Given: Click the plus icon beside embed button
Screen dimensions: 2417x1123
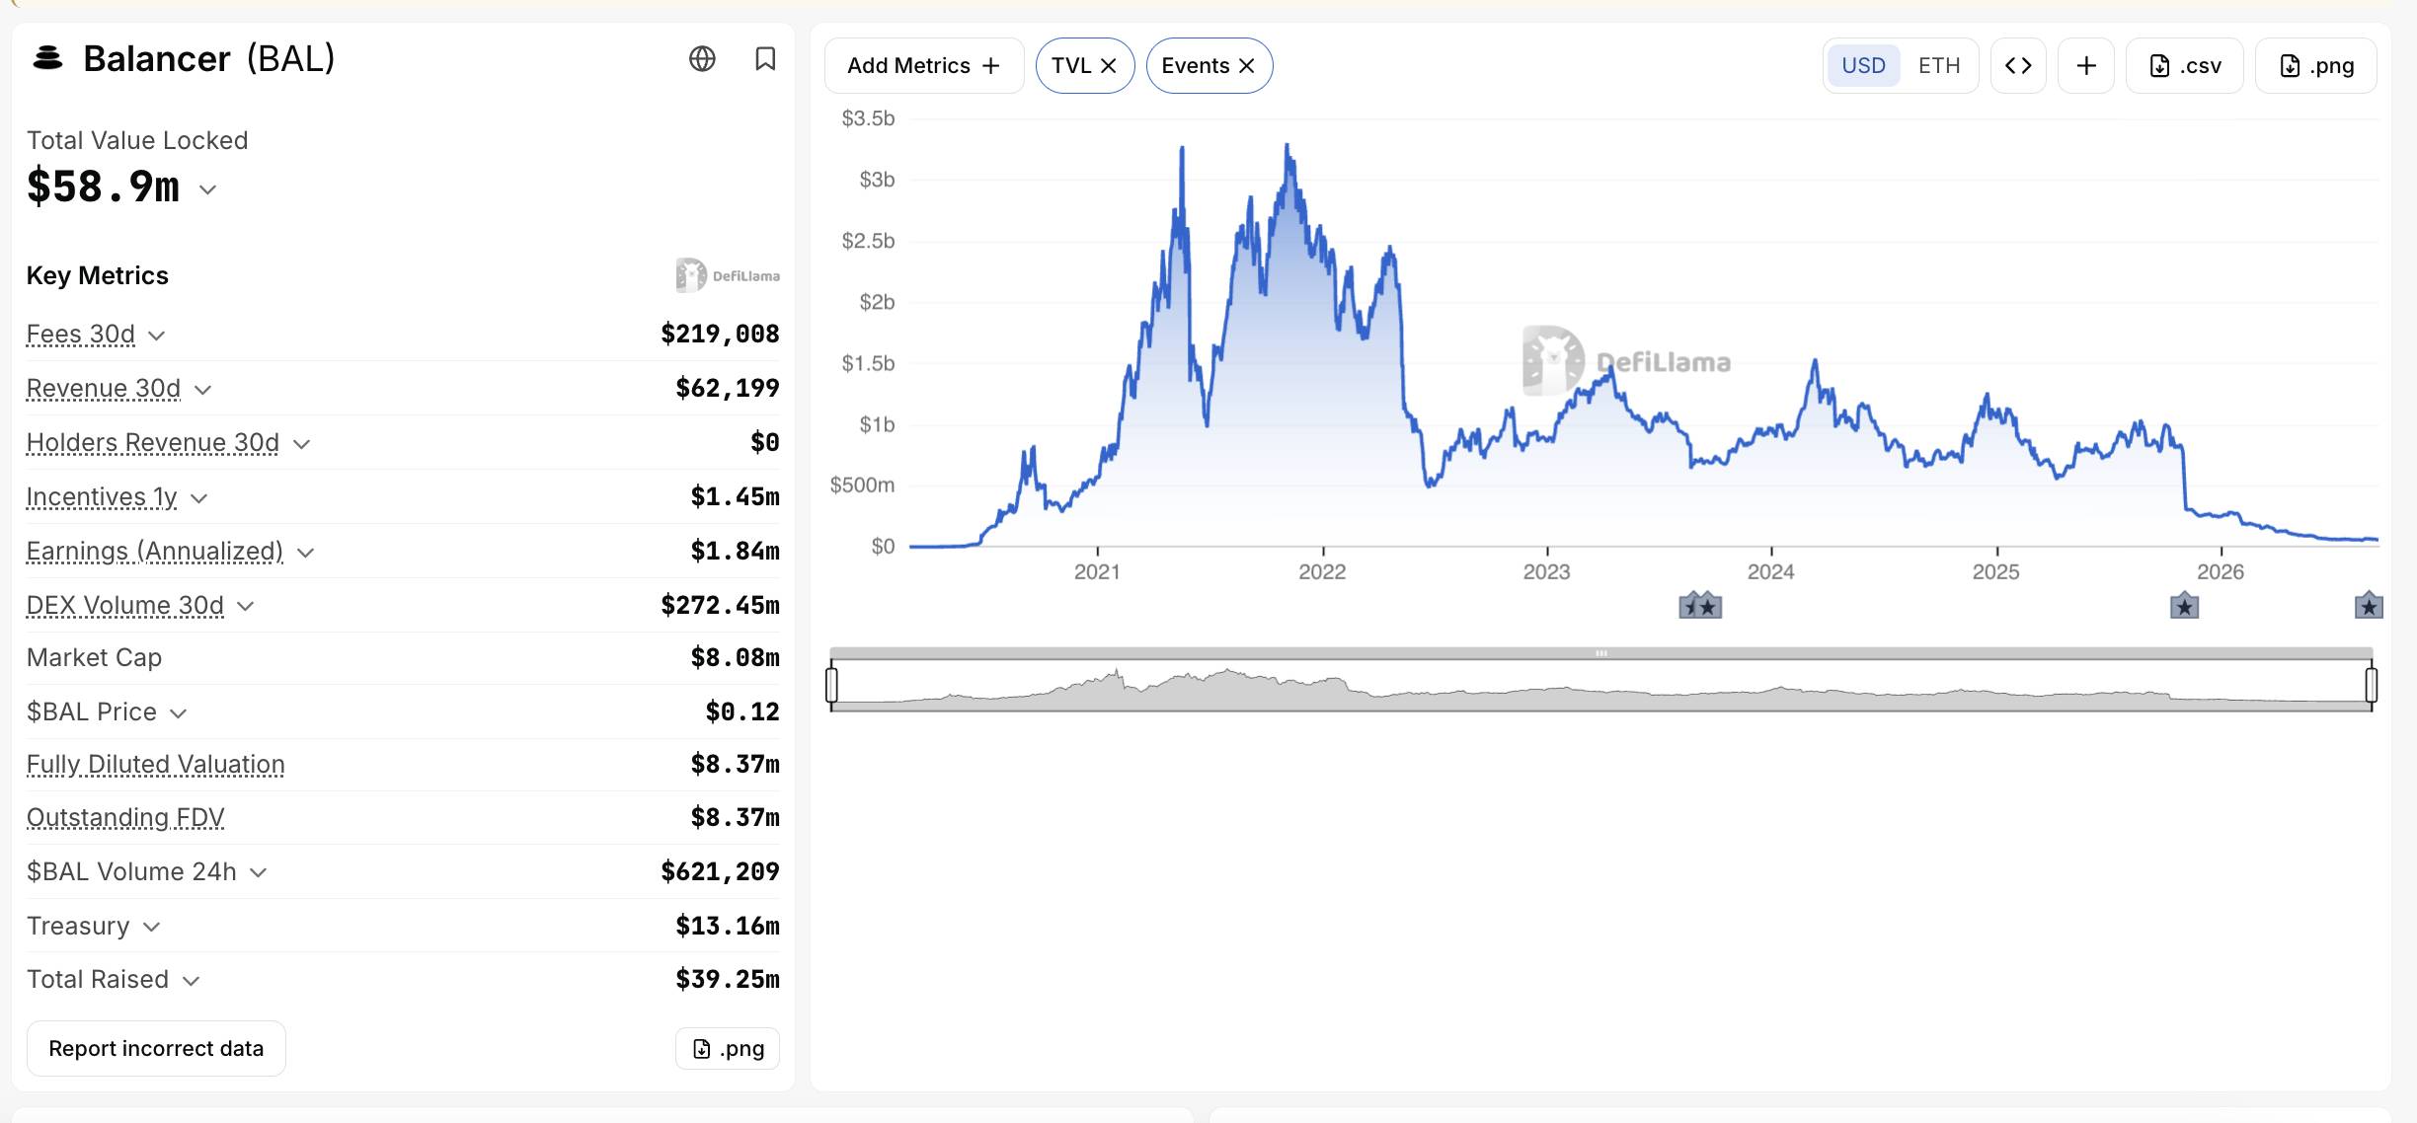Looking at the screenshot, I should coord(2086,66).
